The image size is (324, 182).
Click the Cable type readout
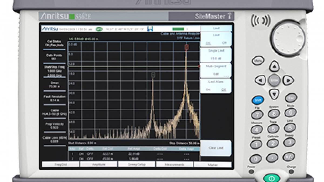[55, 112]
